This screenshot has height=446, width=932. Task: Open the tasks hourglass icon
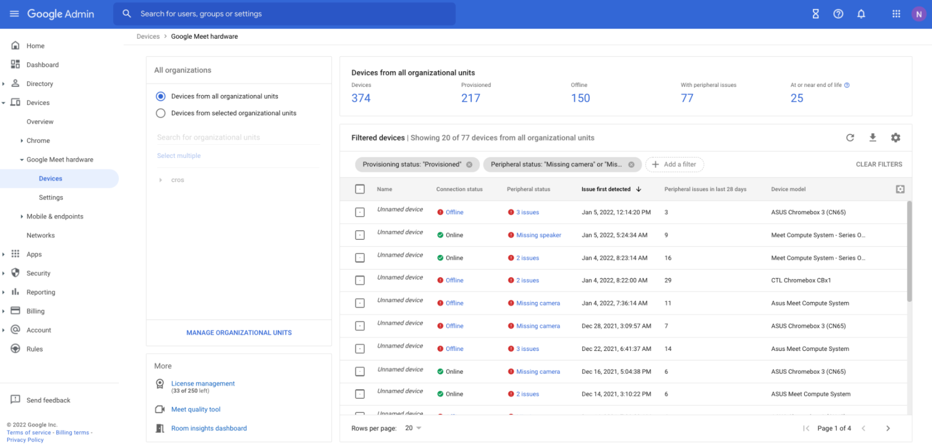pyautogui.click(x=816, y=14)
